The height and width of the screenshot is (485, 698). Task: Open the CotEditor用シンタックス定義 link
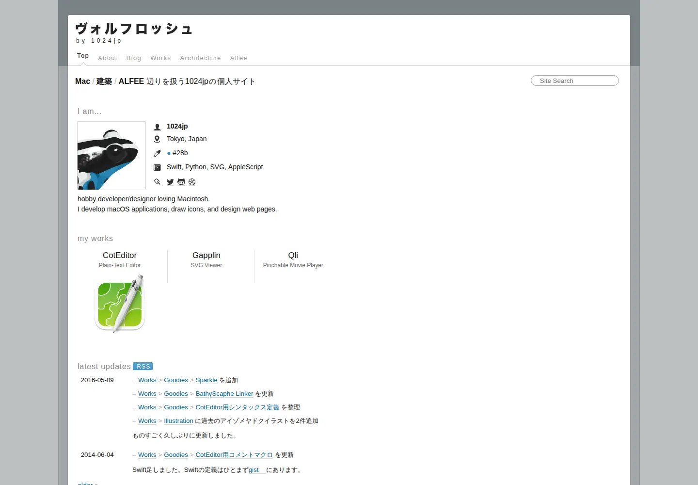click(238, 407)
